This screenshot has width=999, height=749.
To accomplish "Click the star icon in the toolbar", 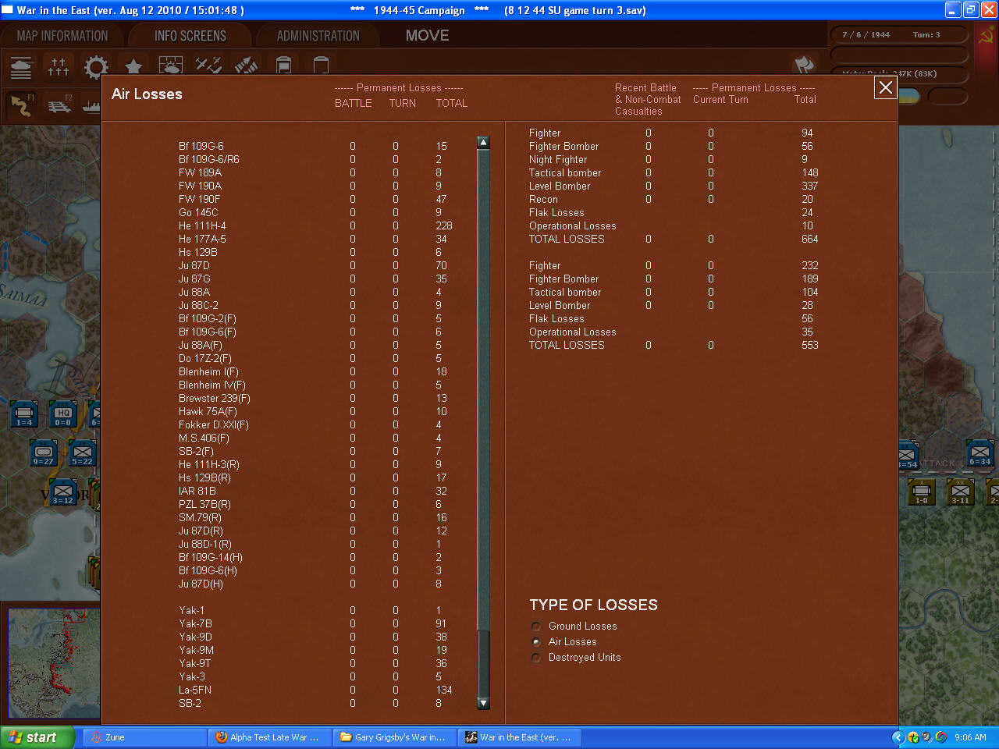I will pos(133,68).
